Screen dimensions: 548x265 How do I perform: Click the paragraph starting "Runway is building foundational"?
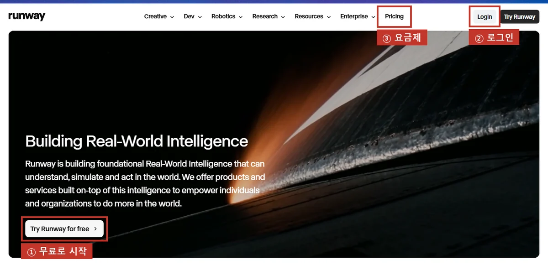(145, 183)
